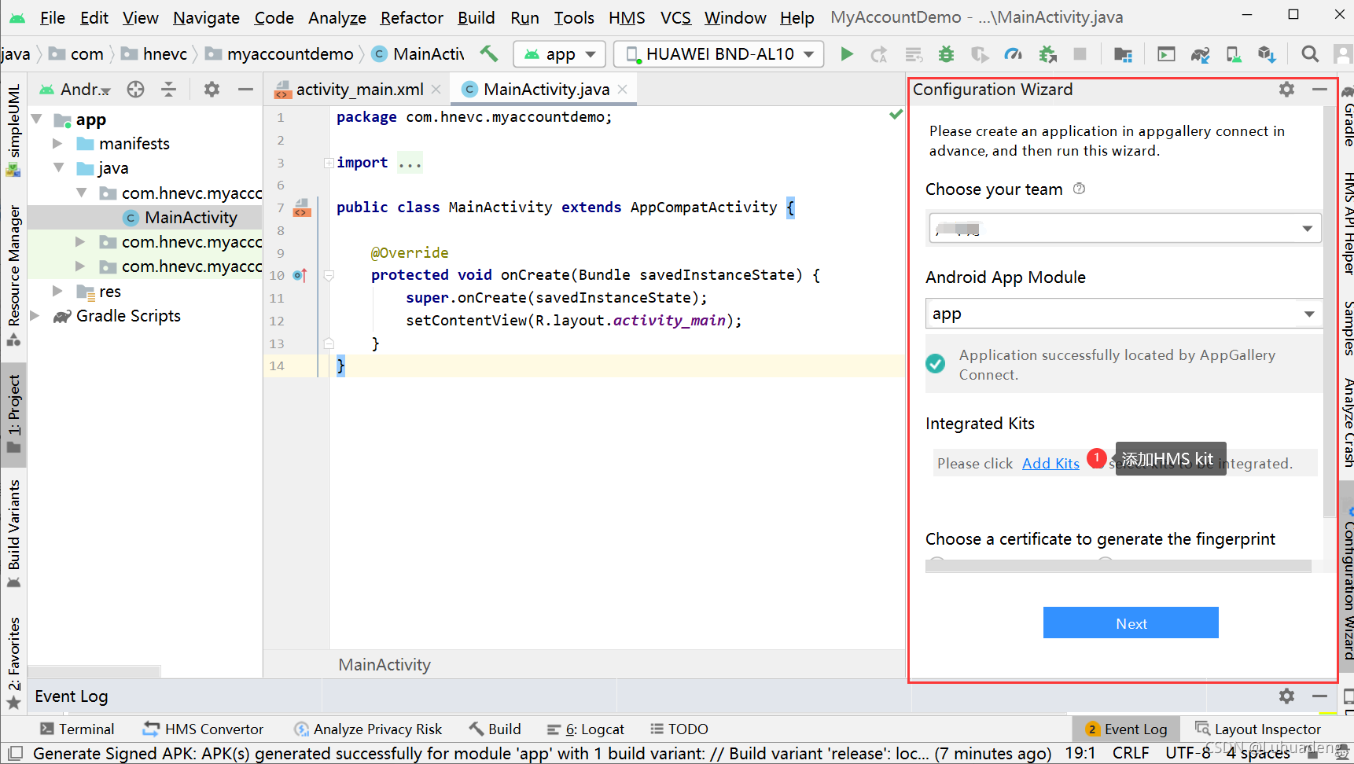Open the profiler gauge icon

click(x=1014, y=53)
